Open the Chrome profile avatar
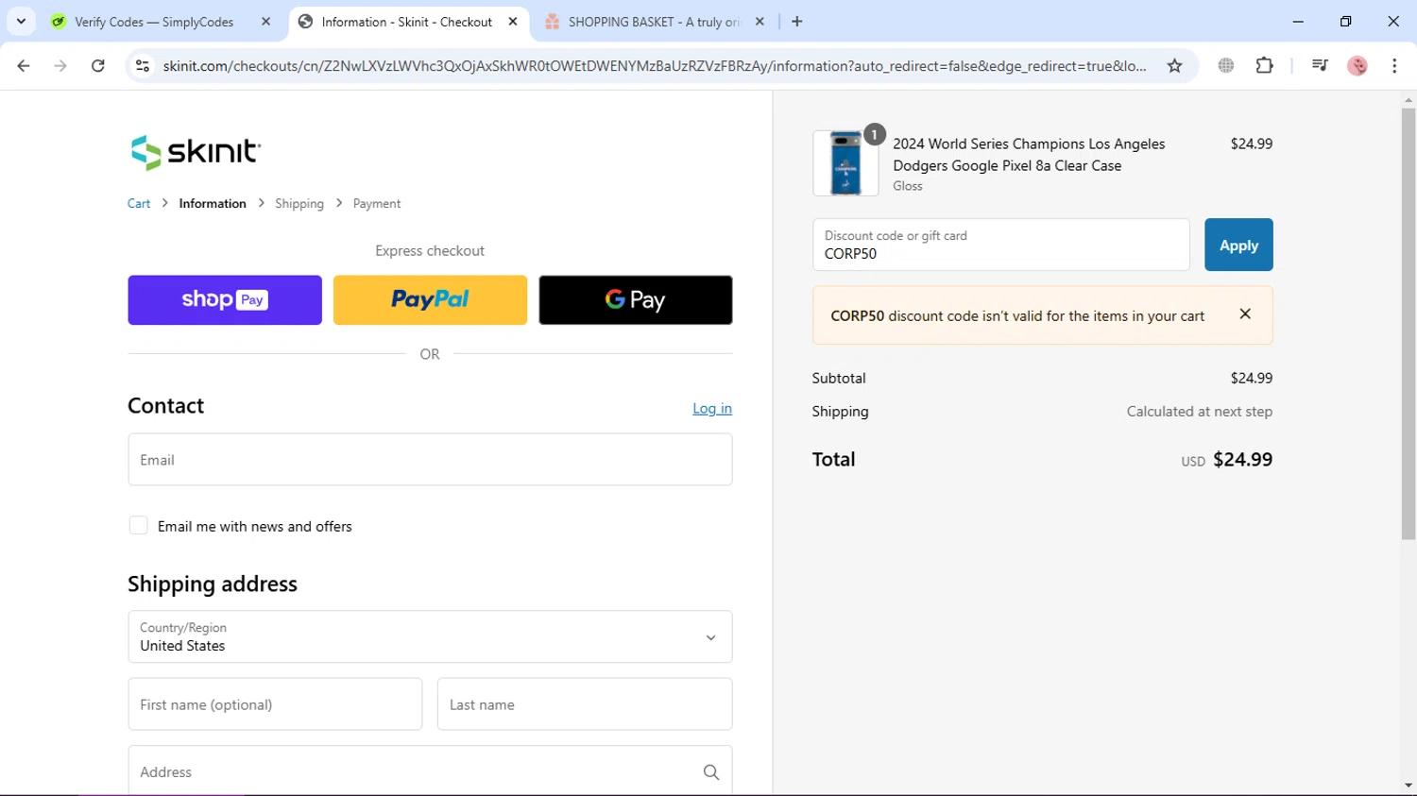This screenshot has height=796, width=1417. [1357, 66]
